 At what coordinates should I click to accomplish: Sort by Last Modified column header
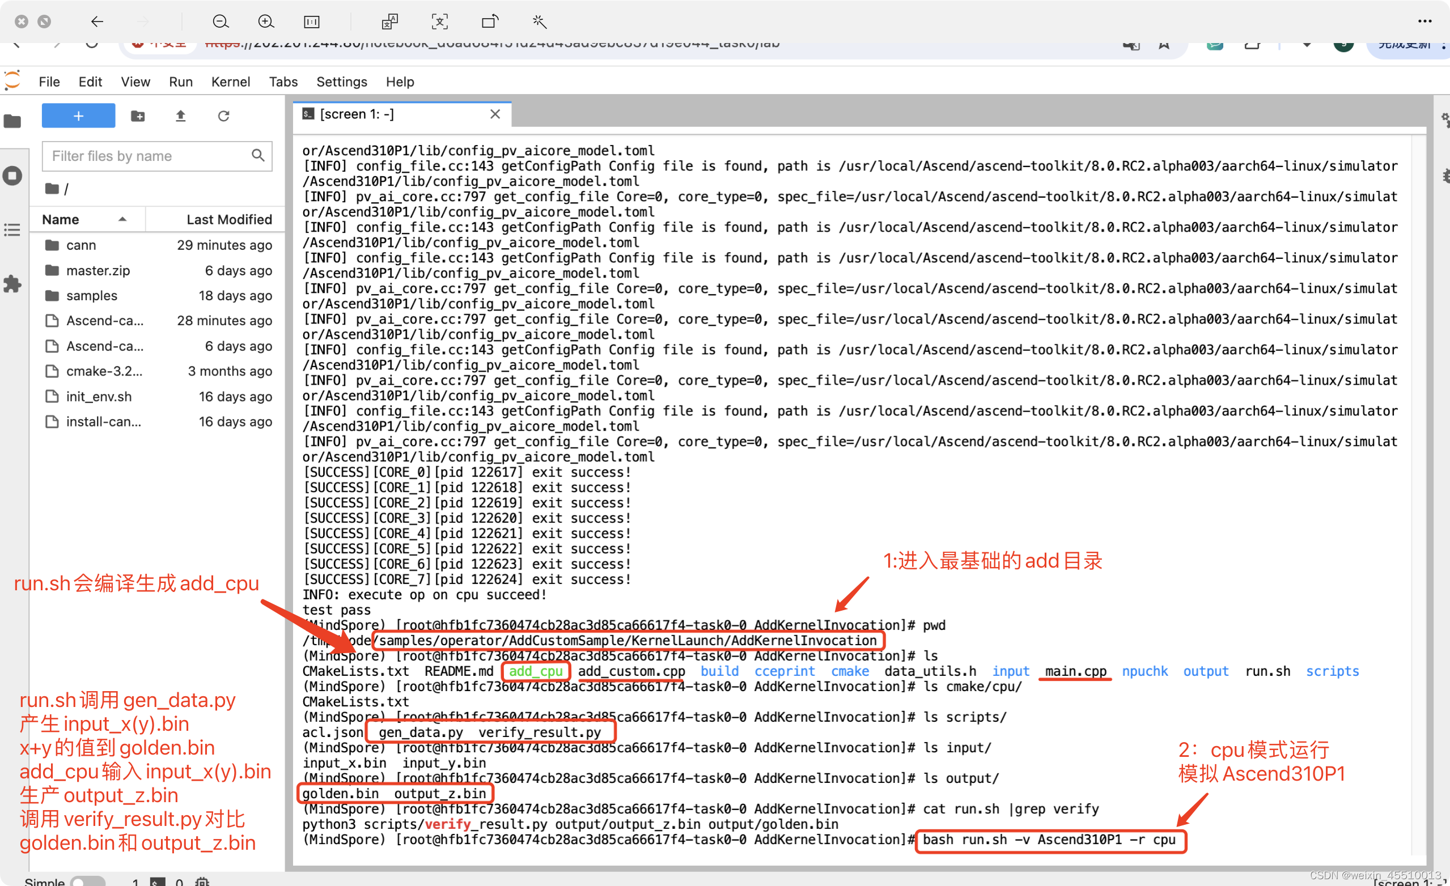click(229, 219)
